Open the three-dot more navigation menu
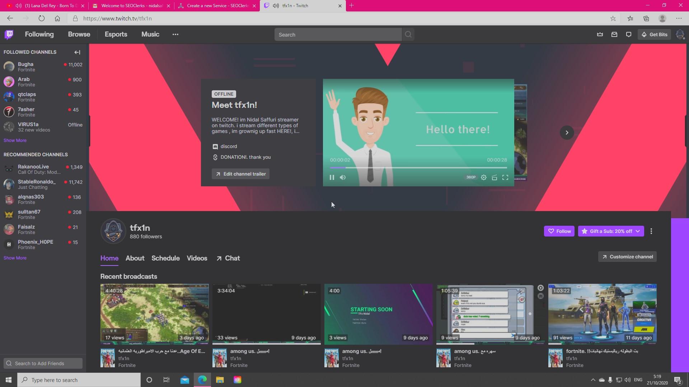 pyautogui.click(x=175, y=34)
